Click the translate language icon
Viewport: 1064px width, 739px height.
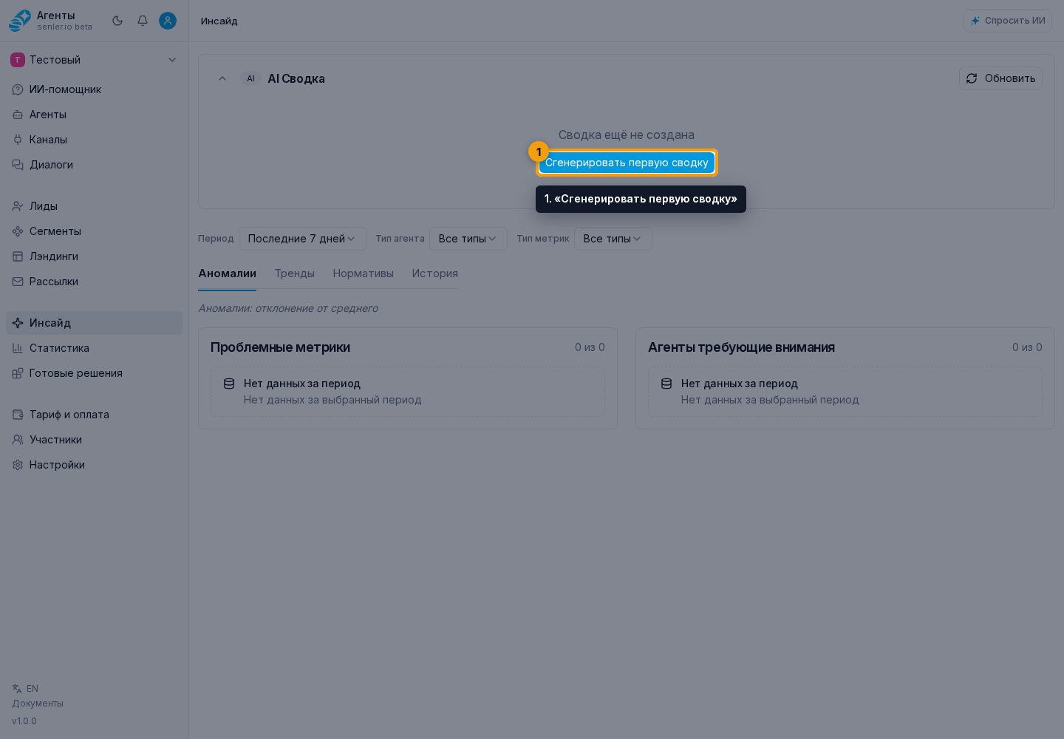click(x=17, y=689)
